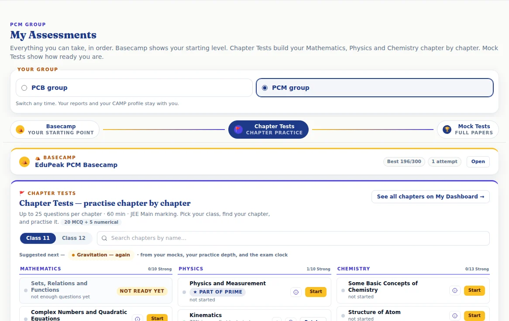
Task: Click the 1/10 Strong count under Physics
Action: tap(318, 269)
